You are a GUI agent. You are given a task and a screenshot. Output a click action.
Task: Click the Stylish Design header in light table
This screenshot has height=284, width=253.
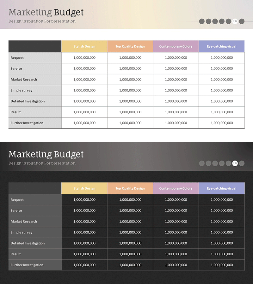[84, 46]
